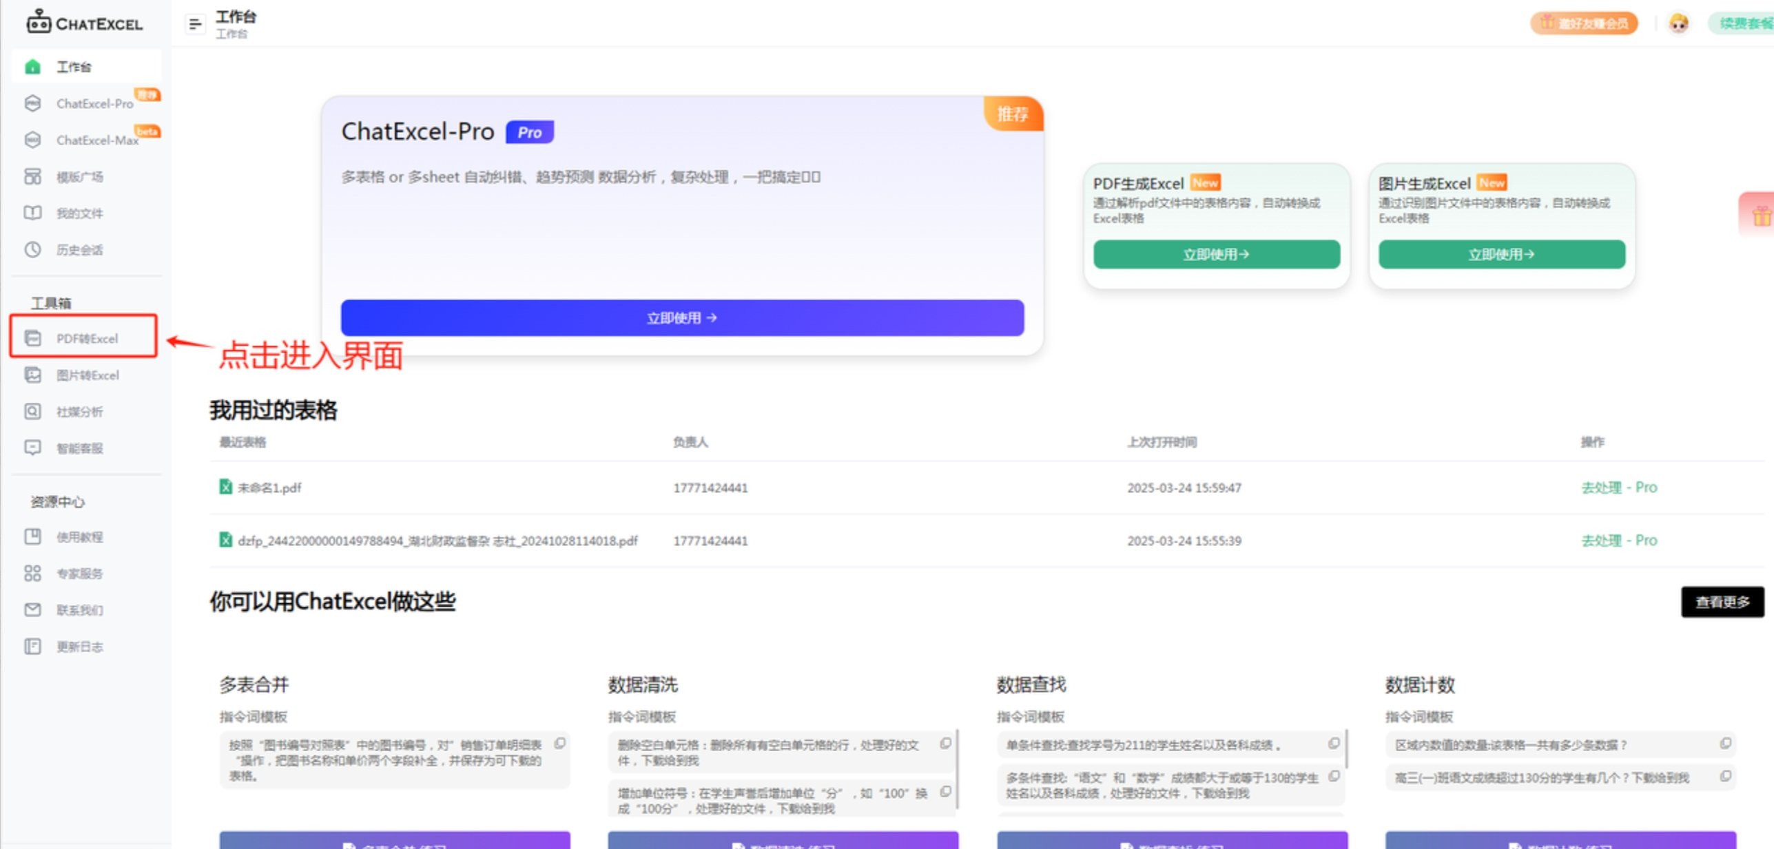This screenshot has height=849, width=1774.
Task: Open the 图片转Excel tool in sidebar
Action: click(87, 375)
